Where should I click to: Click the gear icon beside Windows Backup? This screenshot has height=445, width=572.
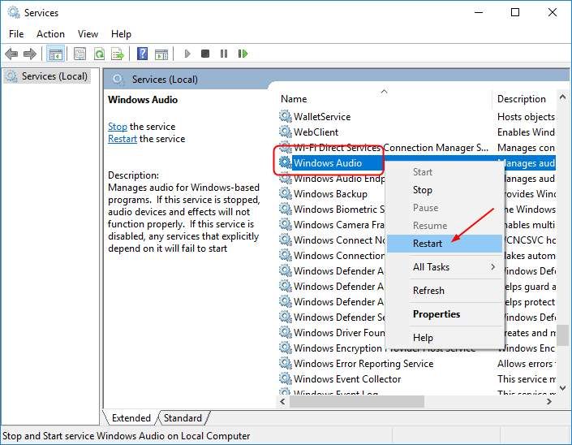tap(286, 193)
